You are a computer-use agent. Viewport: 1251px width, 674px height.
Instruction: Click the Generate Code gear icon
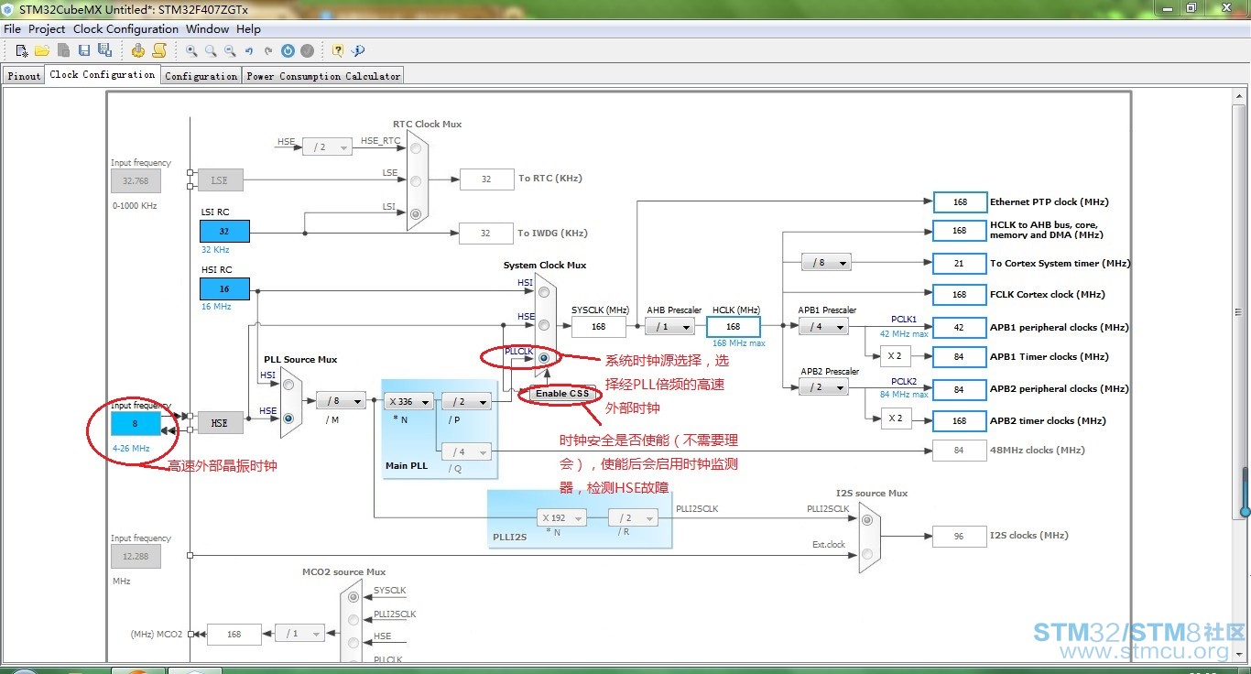coord(138,50)
